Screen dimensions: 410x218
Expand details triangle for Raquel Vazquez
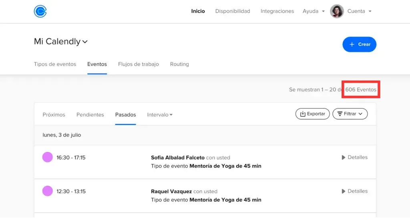343,191
